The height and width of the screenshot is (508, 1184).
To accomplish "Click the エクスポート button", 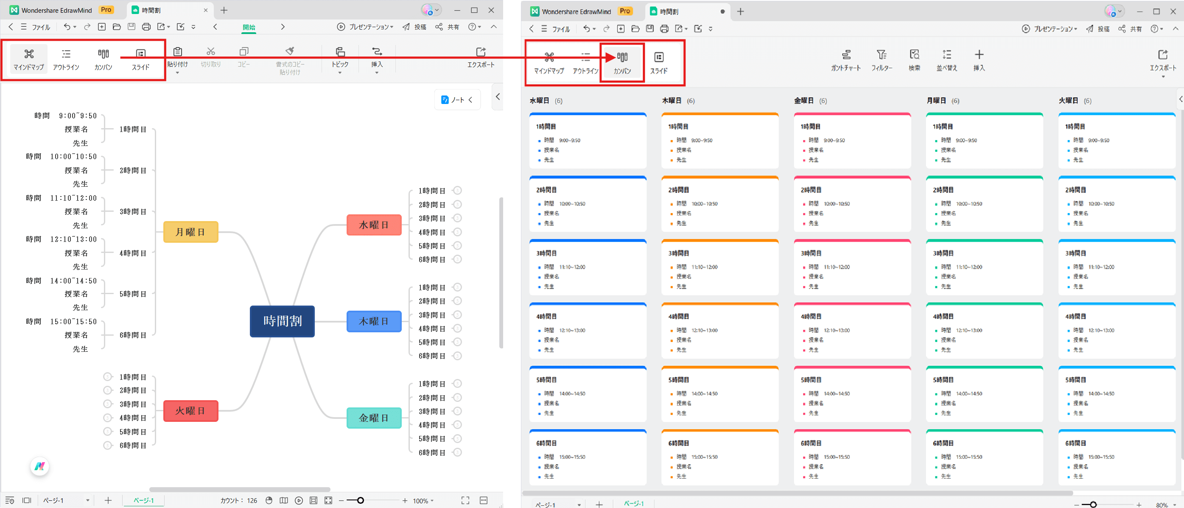I will click(x=480, y=58).
